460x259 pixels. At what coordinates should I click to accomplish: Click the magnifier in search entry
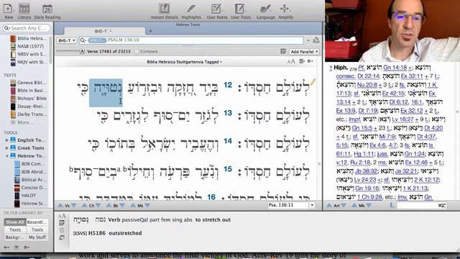click(83, 40)
